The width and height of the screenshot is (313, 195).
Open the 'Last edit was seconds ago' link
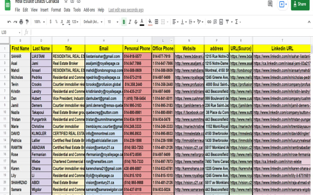point(126,10)
